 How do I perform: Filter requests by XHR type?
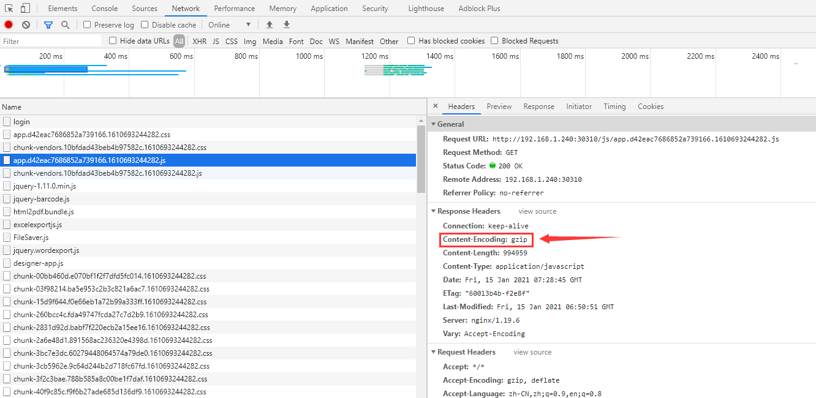200,41
